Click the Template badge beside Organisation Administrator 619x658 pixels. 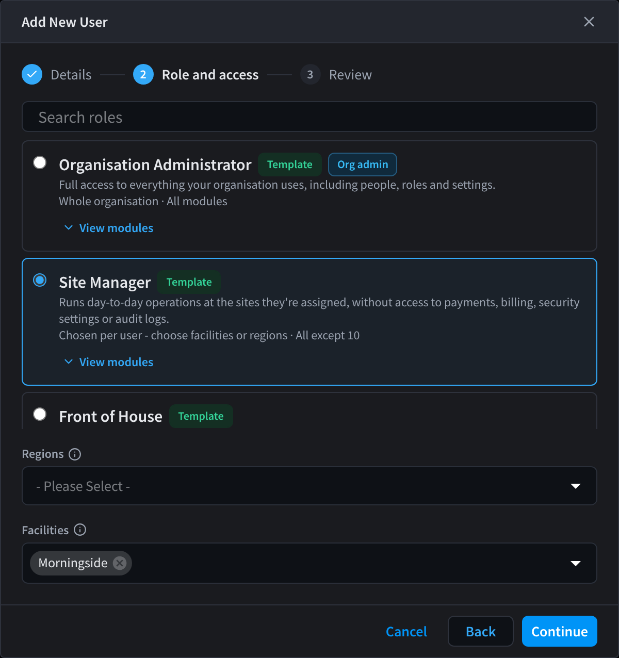[x=290, y=164]
